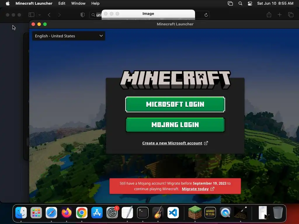
Task: Open Safari from the dock
Action: (51, 213)
